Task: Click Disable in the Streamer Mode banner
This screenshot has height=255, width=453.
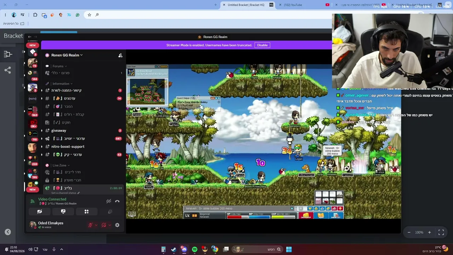Action: (x=262, y=45)
